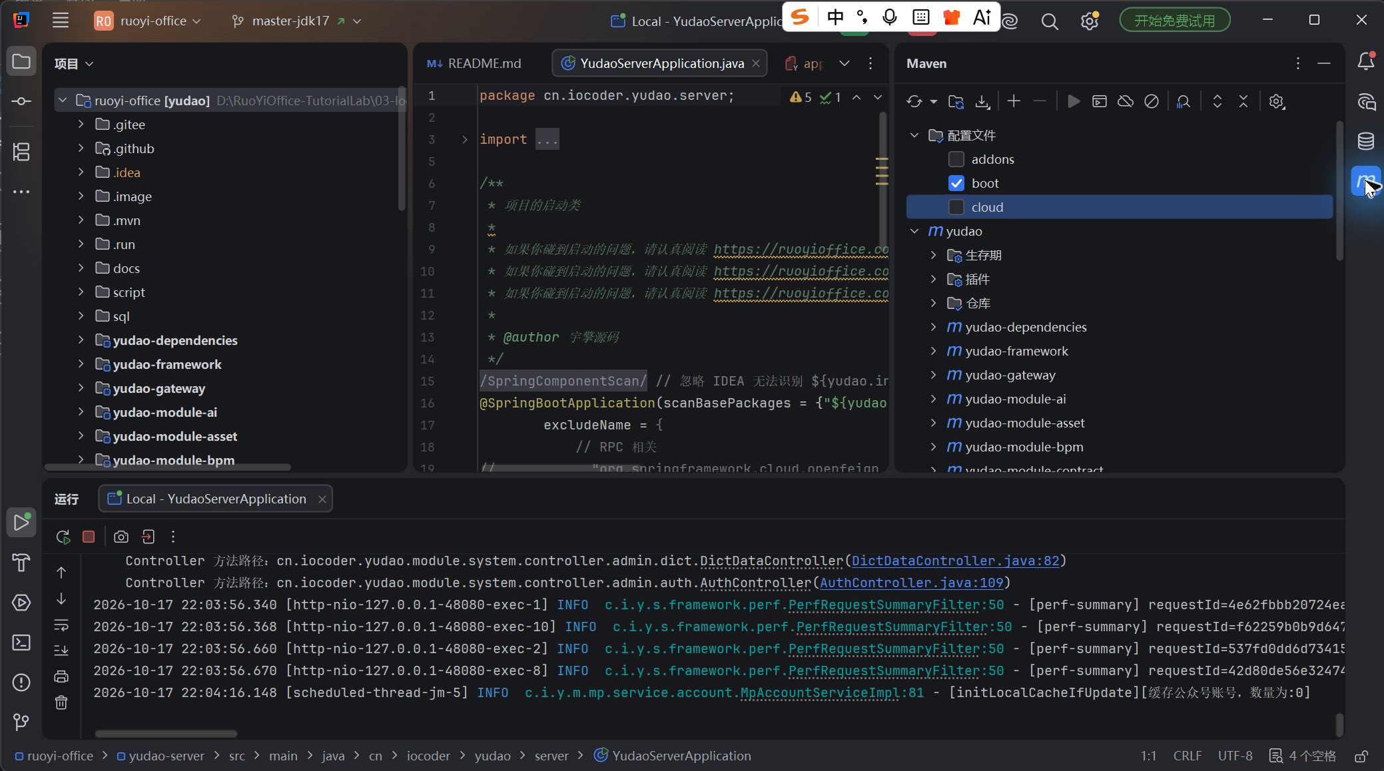Toggle file read-only lock in status bar
This screenshot has height=771, width=1384.
coord(1361,756)
